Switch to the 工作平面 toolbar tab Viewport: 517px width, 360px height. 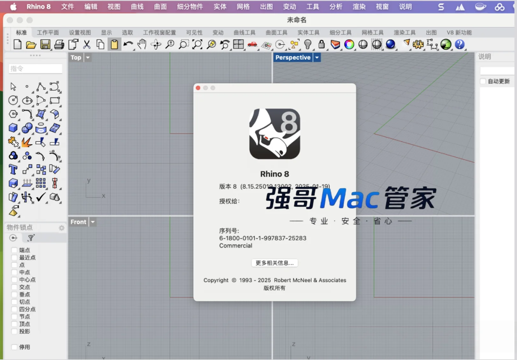coord(48,32)
